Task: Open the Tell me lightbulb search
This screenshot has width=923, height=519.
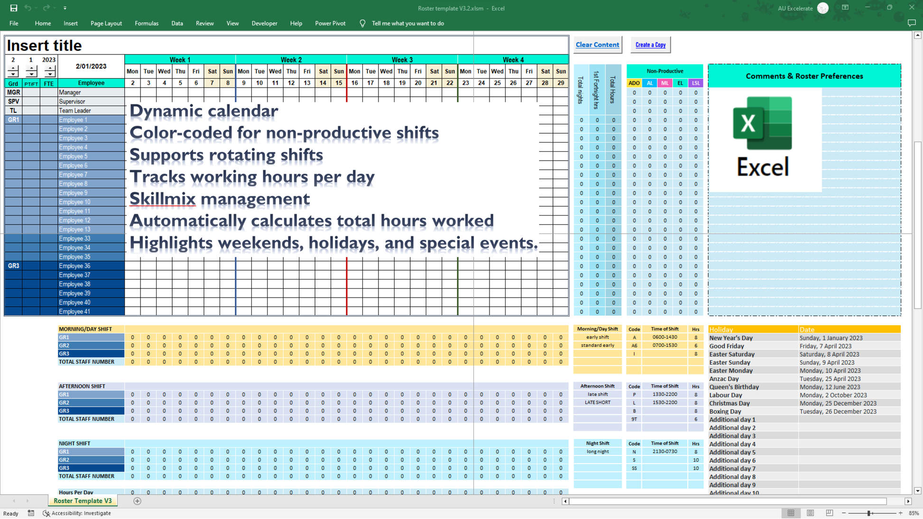Action: [x=362, y=23]
